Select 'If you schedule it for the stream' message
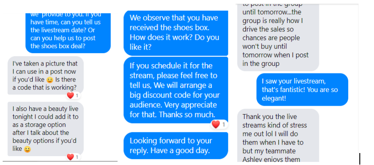This screenshot has width=374, height=165. click(176, 90)
